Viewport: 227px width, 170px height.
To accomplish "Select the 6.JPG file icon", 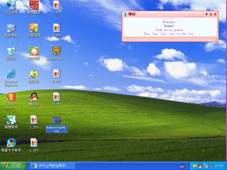I will tap(56, 97).
